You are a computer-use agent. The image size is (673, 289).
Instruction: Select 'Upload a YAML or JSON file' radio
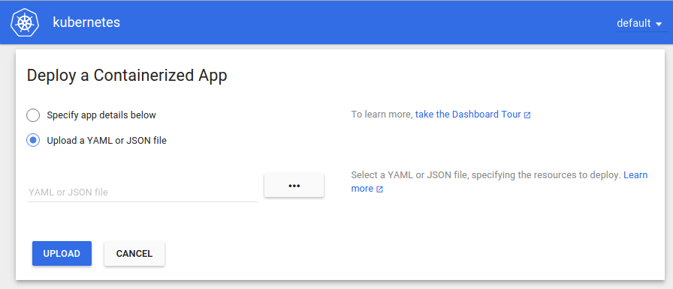click(x=33, y=140)
